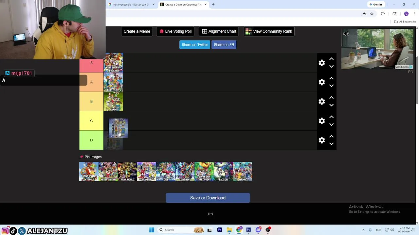Start a Live Voting Poll
This screenshot has width=419, height=235.
175,31
